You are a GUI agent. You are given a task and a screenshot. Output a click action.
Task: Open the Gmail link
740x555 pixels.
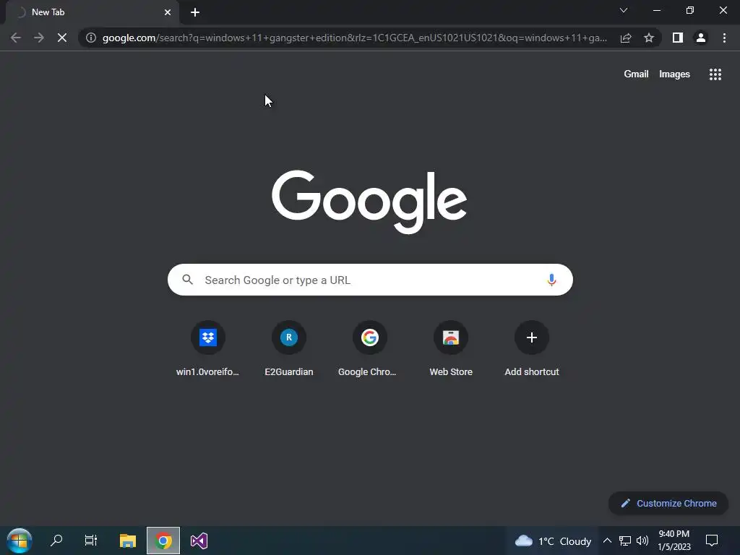pos(636,74)
